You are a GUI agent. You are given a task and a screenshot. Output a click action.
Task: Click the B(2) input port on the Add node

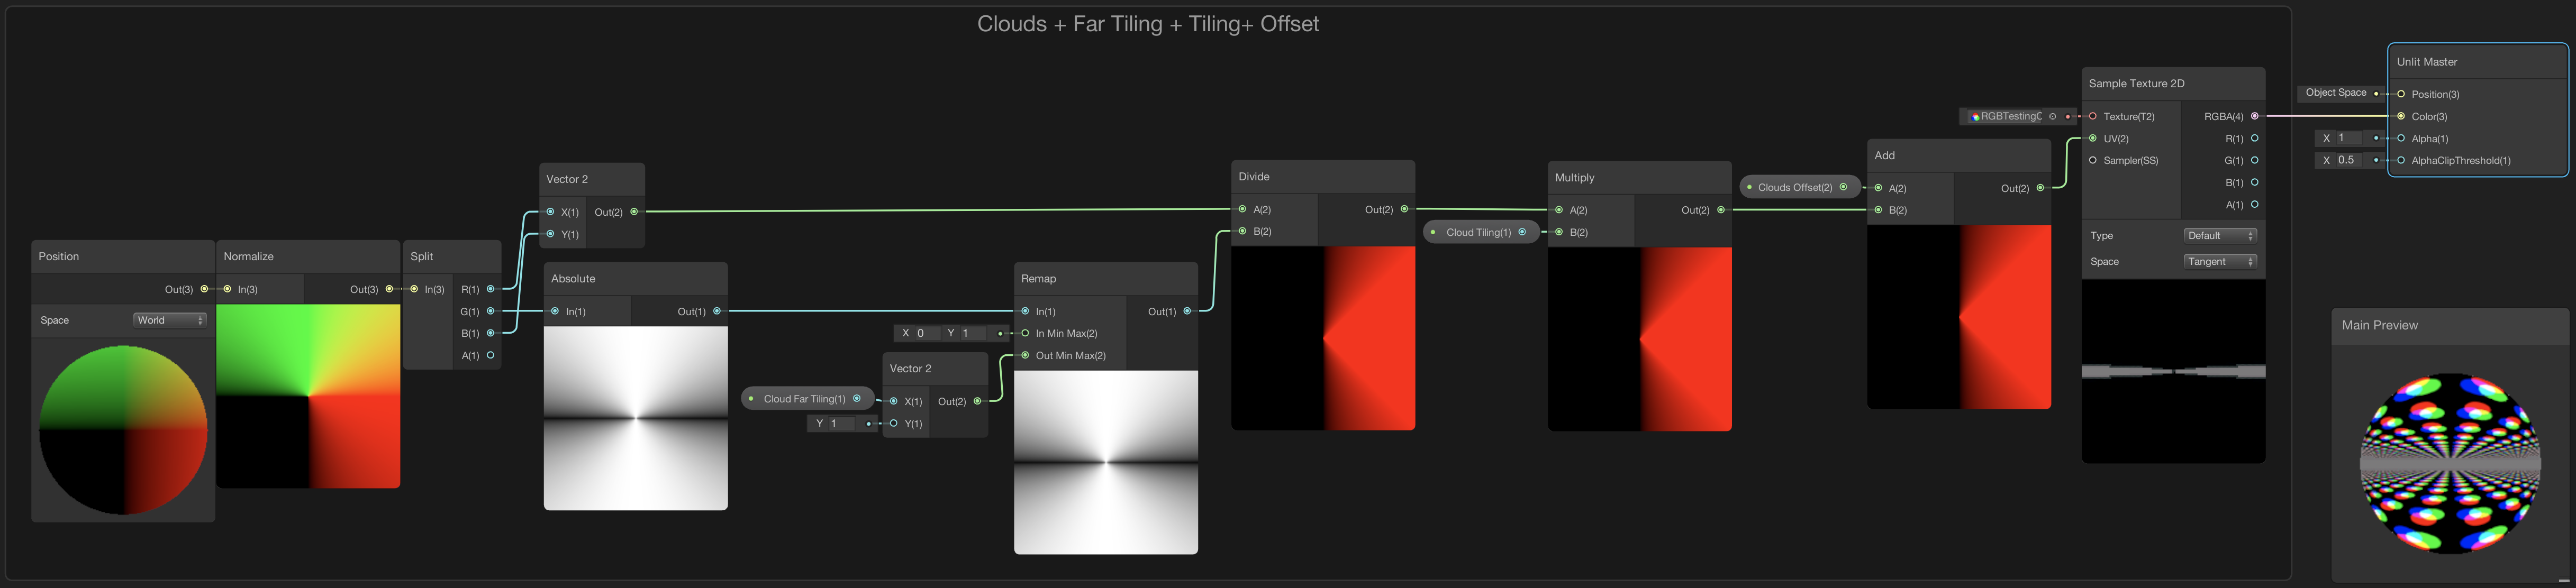pyautogui.click(x=1878, y=209)
